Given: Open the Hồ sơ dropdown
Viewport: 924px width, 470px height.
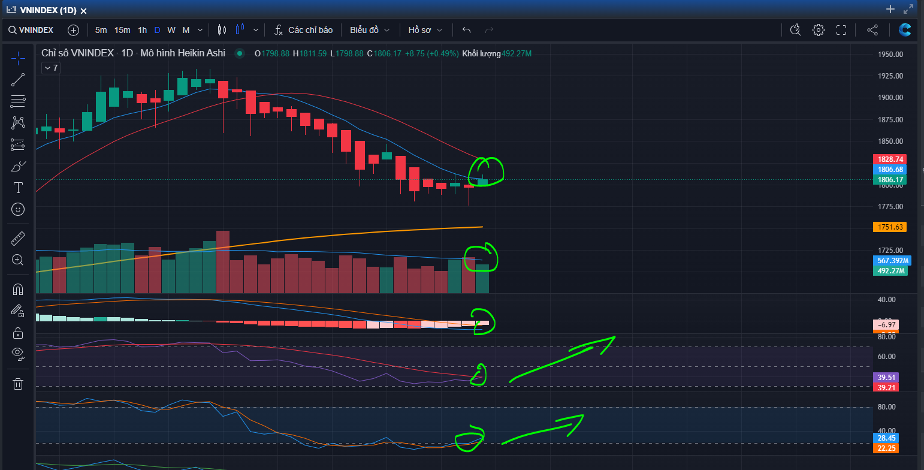Looking at the screenshot, I should (x=425, y=30).
